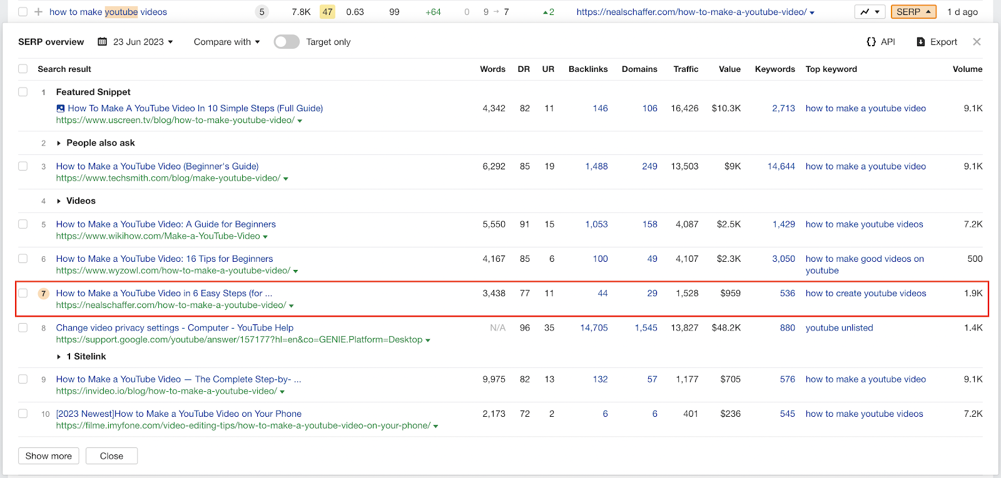Sort by the Backlinks column header
Viewport: 1001px width, 478px height.
pos(588,69)
